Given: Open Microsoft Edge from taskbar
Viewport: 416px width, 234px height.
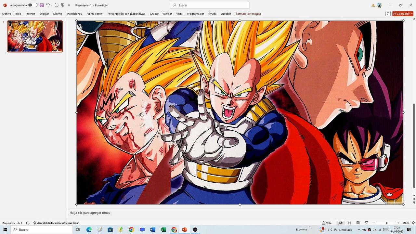Looking at the screenshot, I should 89,230.
